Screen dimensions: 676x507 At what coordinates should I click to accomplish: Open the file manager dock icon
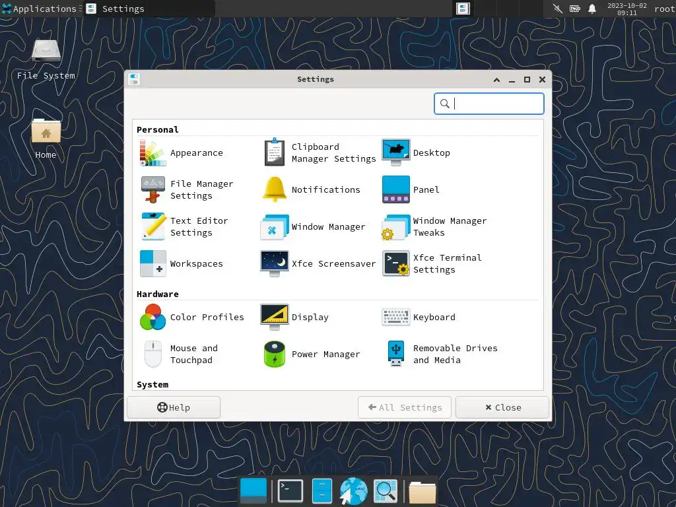(321, 490)
